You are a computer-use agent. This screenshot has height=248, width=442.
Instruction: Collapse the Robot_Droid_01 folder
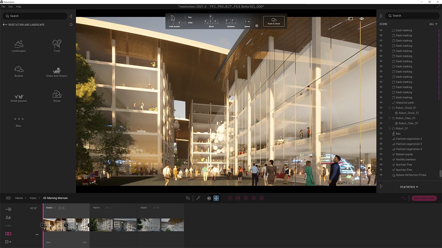click(x=390, y=108)
